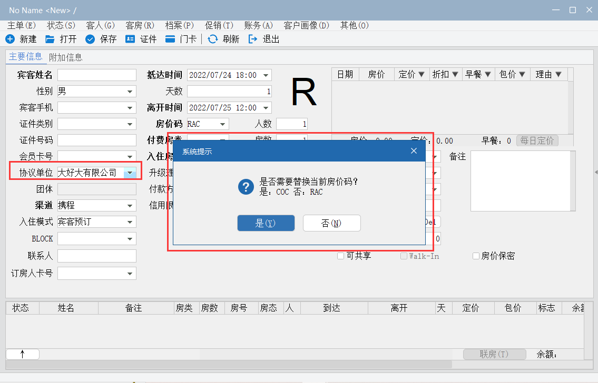This screenshot has width=598, height=383.
Task: Switch to the 附加信息 tab
Action: click(66, 57)
